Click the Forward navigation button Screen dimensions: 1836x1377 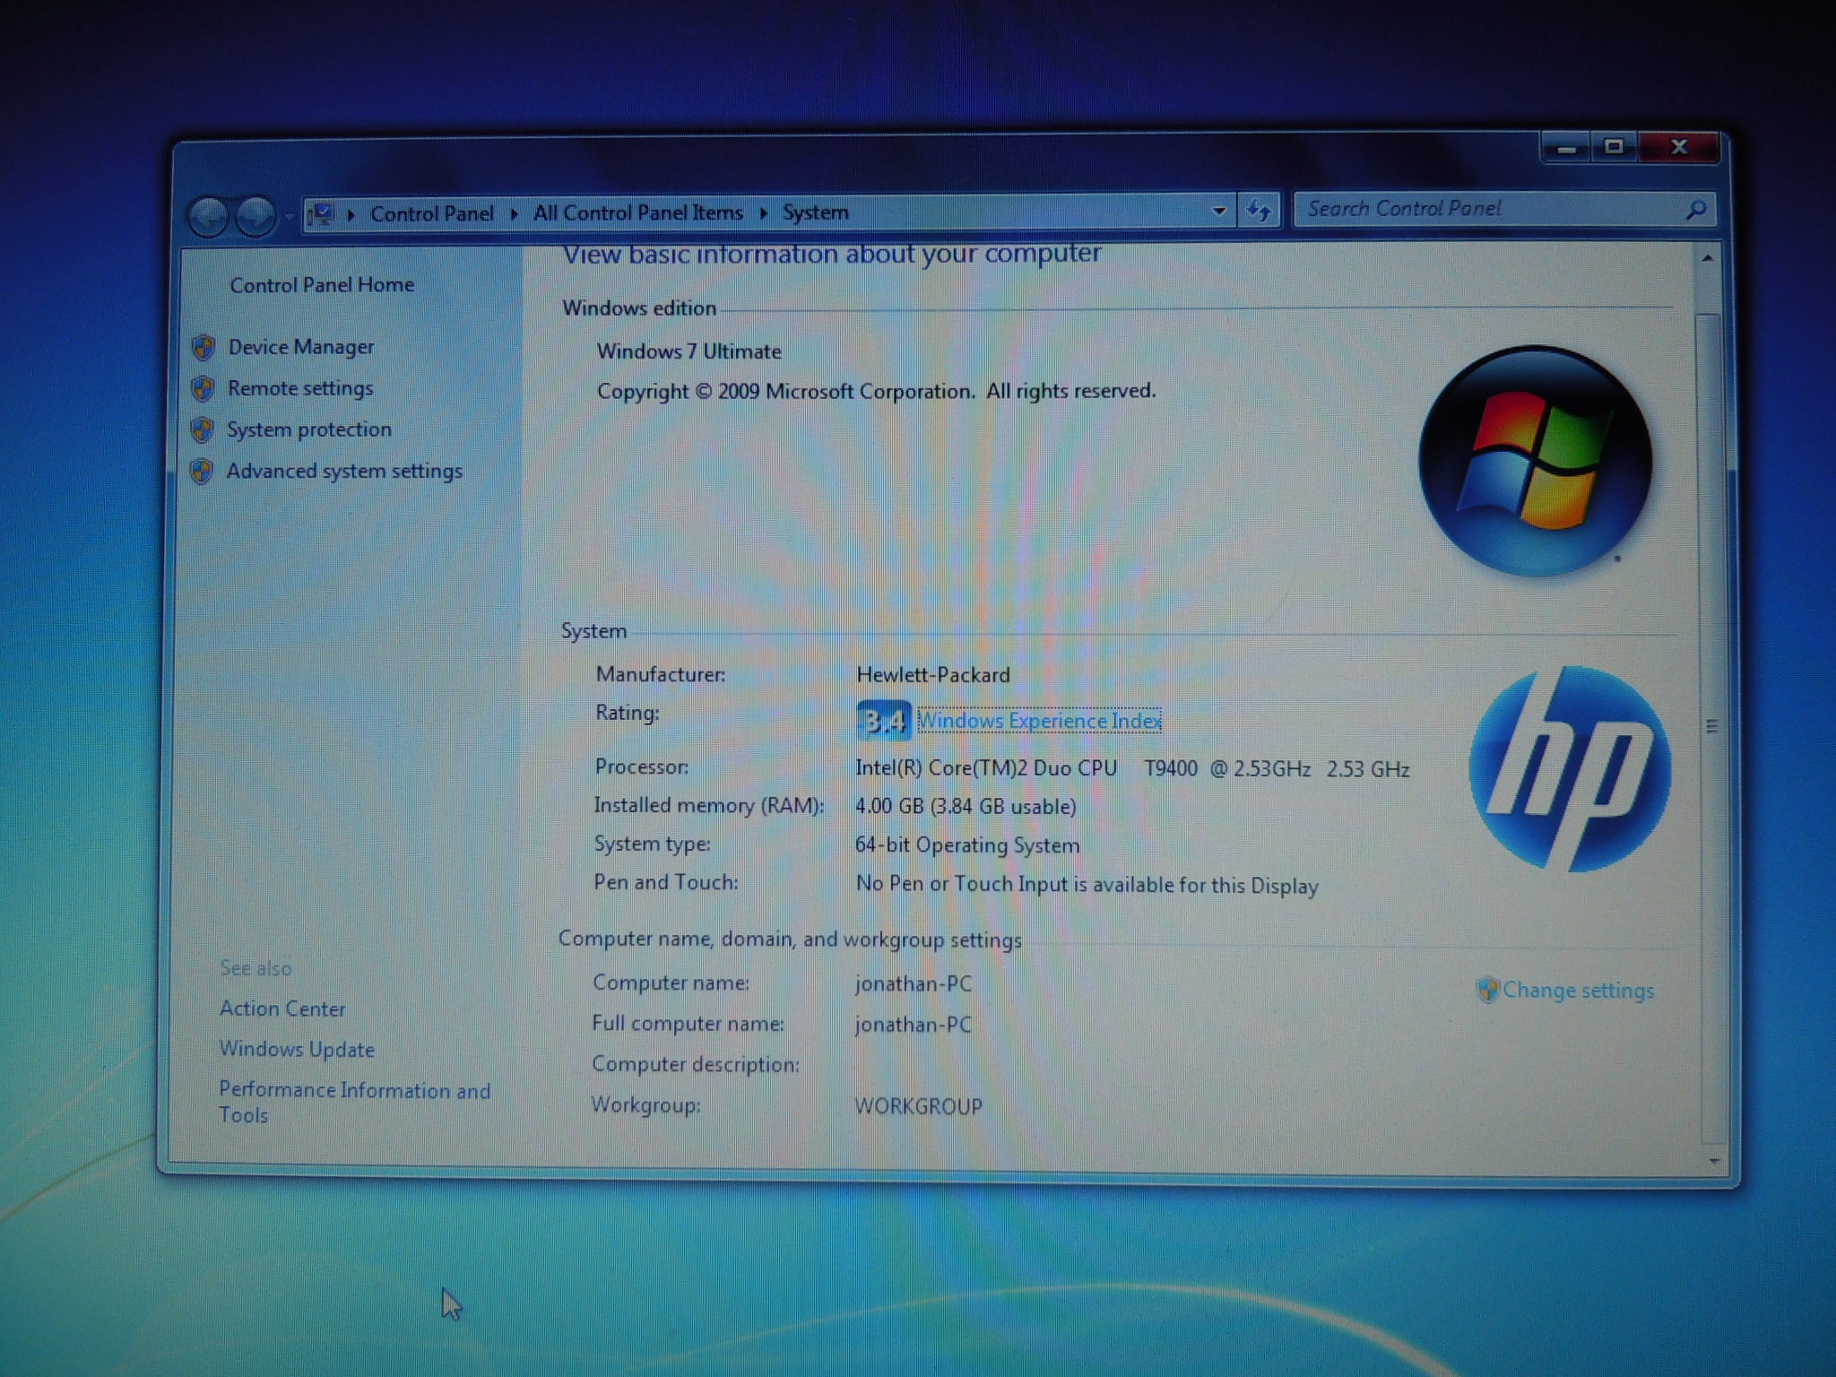click(255, 216)
